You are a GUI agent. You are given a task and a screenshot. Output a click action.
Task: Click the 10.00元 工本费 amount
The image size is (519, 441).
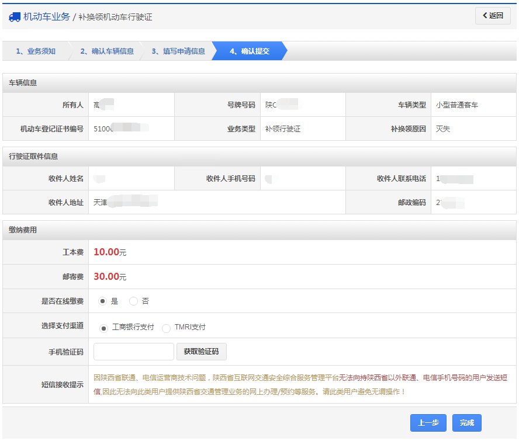coord(109,252)
